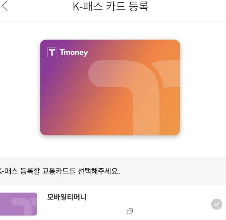This screenshot has width=226, height=220.
Task: Tap the word 등록 in the header
Action: coord(139,7)
